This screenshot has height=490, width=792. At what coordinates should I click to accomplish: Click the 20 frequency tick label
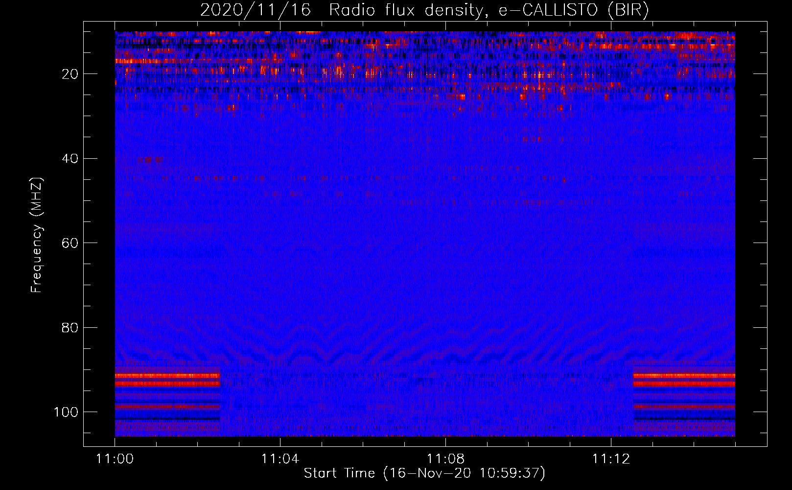pos(70,74)
